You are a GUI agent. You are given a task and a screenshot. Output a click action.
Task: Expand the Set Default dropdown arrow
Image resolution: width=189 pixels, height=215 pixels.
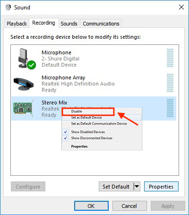coord(137,187)
